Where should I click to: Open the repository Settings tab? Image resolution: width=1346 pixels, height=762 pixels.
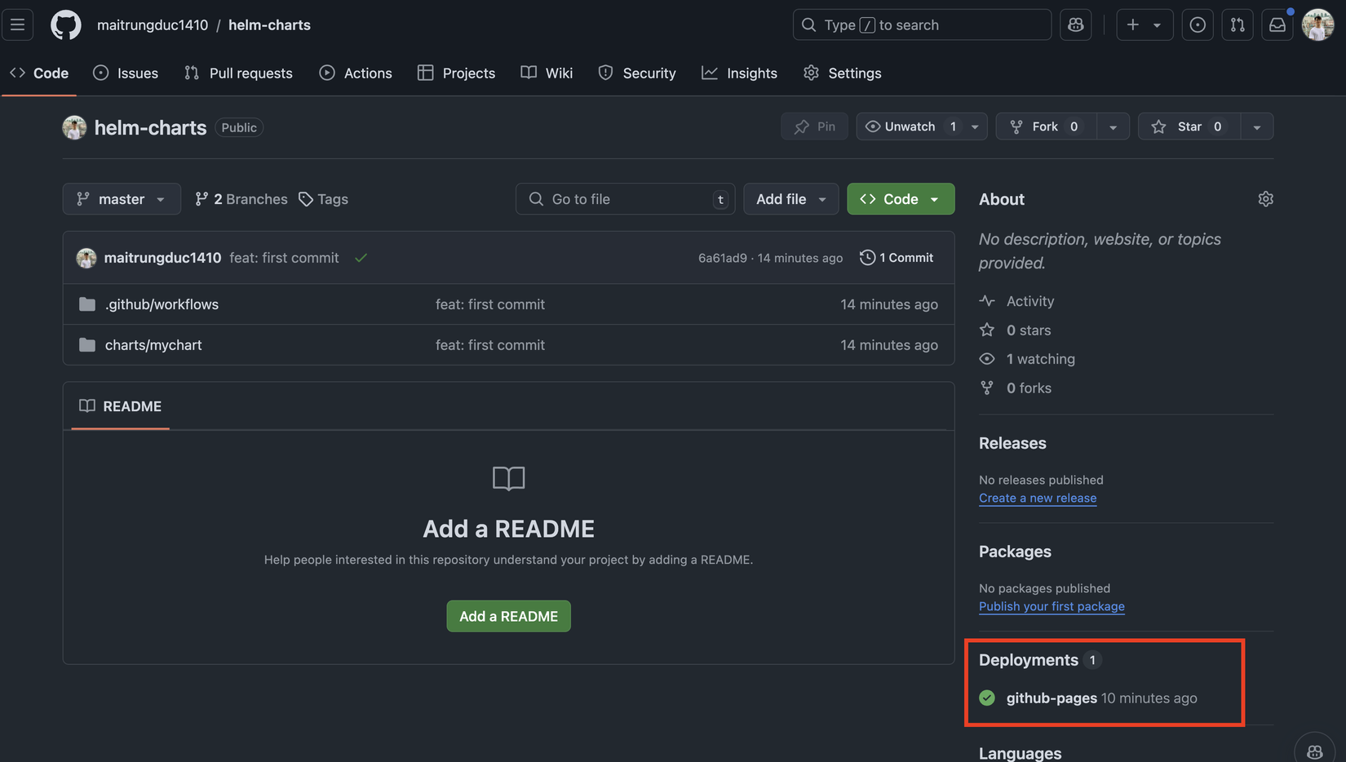click(843, 73)
